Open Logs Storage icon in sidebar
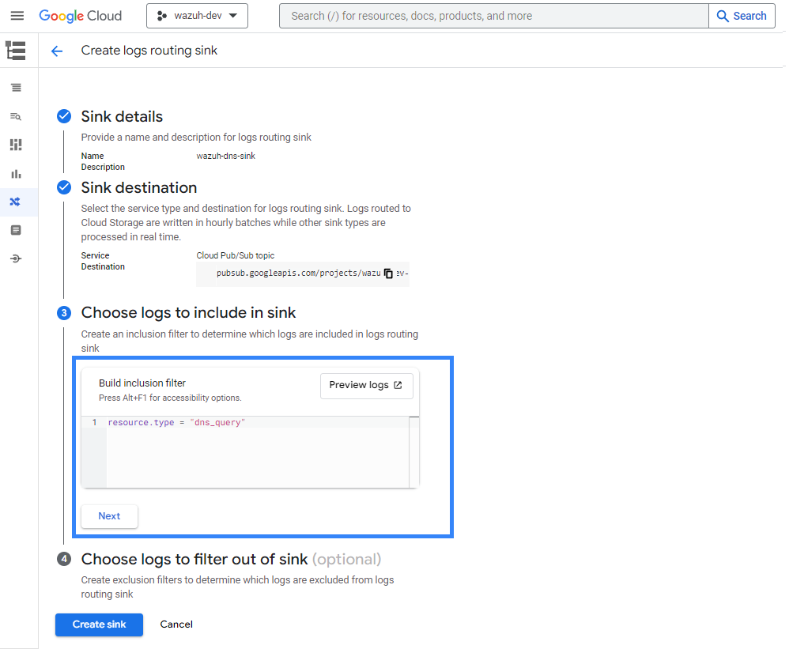808x649 pixels. click(16, 230)
